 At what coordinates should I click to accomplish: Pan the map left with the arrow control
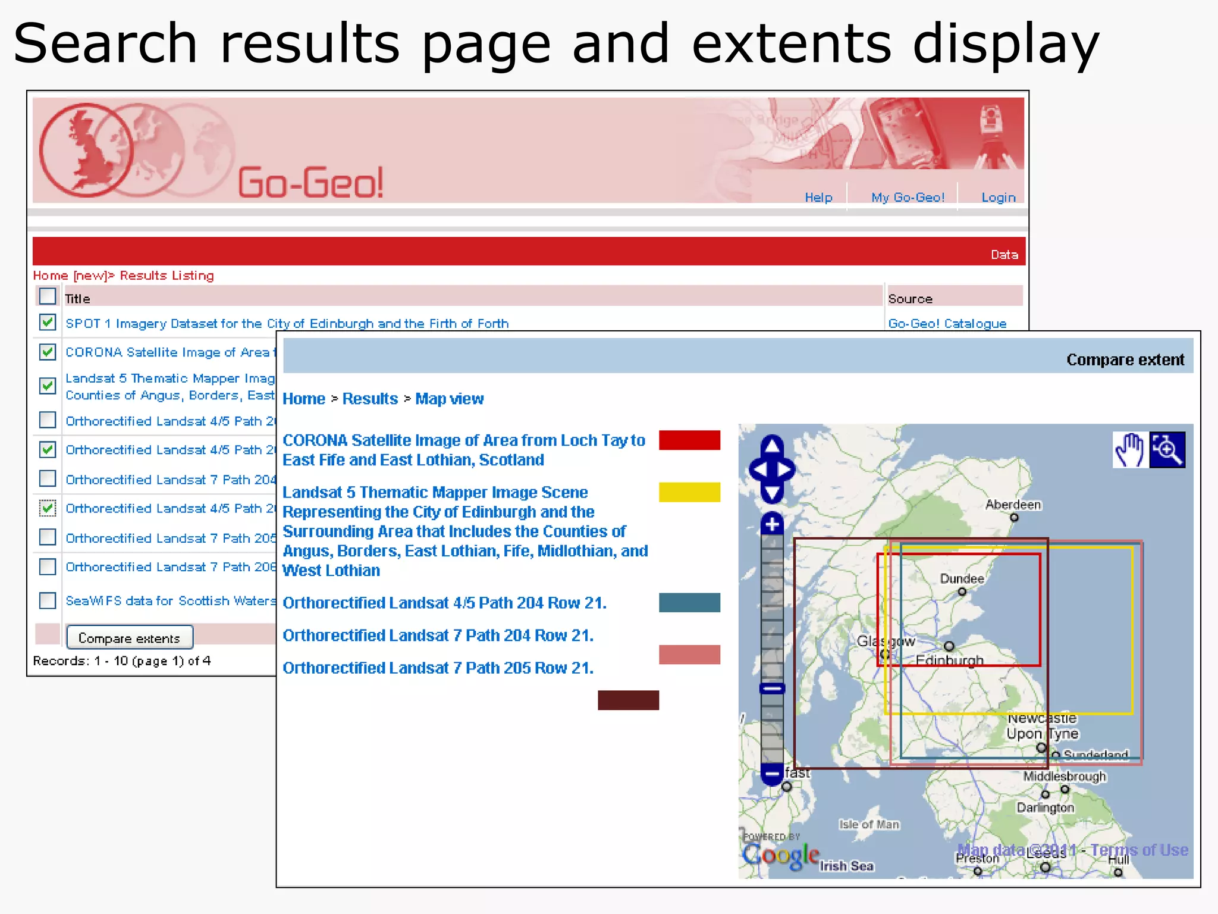[758, 470]
